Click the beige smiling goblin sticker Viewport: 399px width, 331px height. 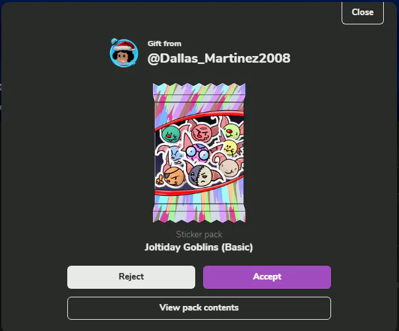tap(229, 168)
